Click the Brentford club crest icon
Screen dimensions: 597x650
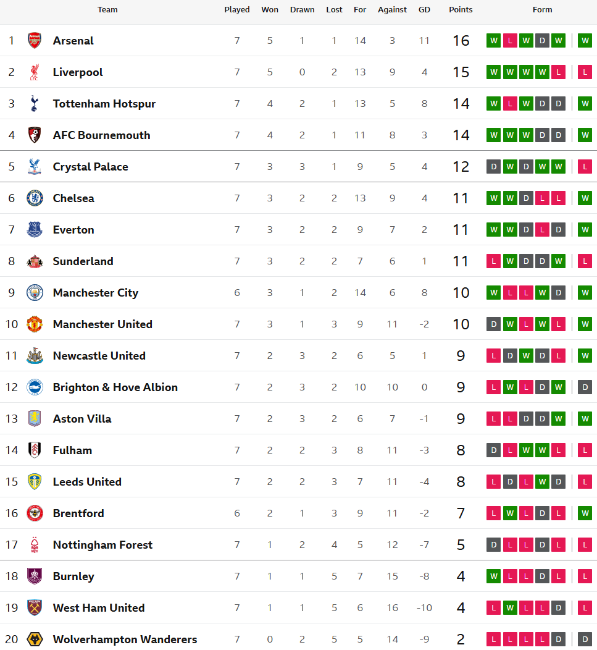pos(35,513)
